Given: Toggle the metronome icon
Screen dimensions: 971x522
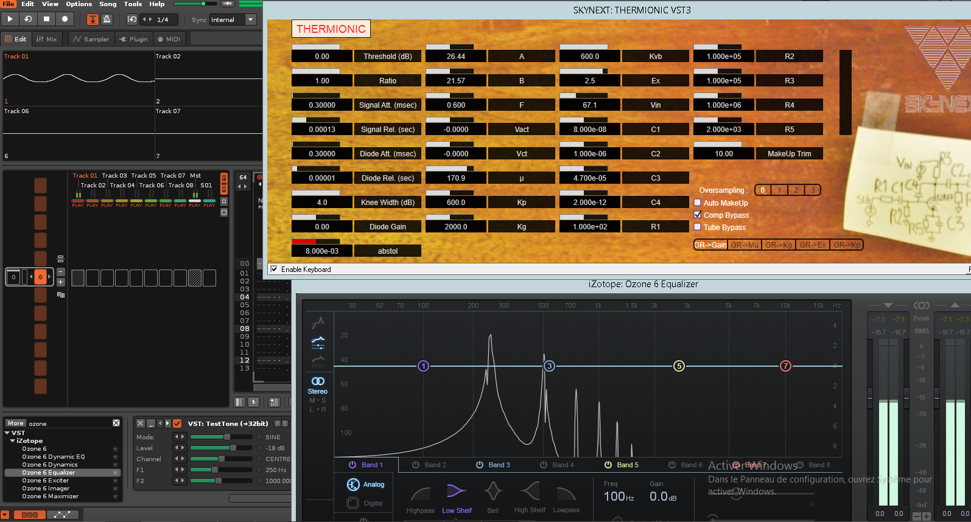Looking at the screenshot, I should point(107,19).
